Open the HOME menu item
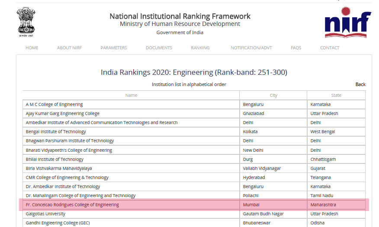This screenshot has width=379, height=227. click(x=32, y=48)
